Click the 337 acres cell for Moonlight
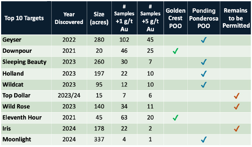 click(99, 140)
